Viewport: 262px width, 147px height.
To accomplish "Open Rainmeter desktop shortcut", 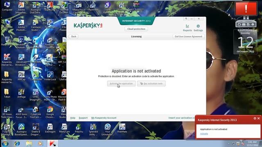I will pyautogui.click(x=93, y=7).
